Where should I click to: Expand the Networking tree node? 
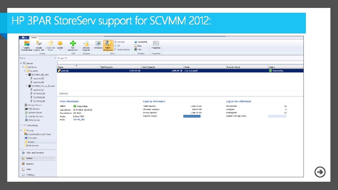tap(21, 125)
